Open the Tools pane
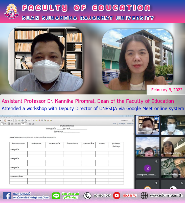This screenshot has height=203, width=185. tap(114, 124)
